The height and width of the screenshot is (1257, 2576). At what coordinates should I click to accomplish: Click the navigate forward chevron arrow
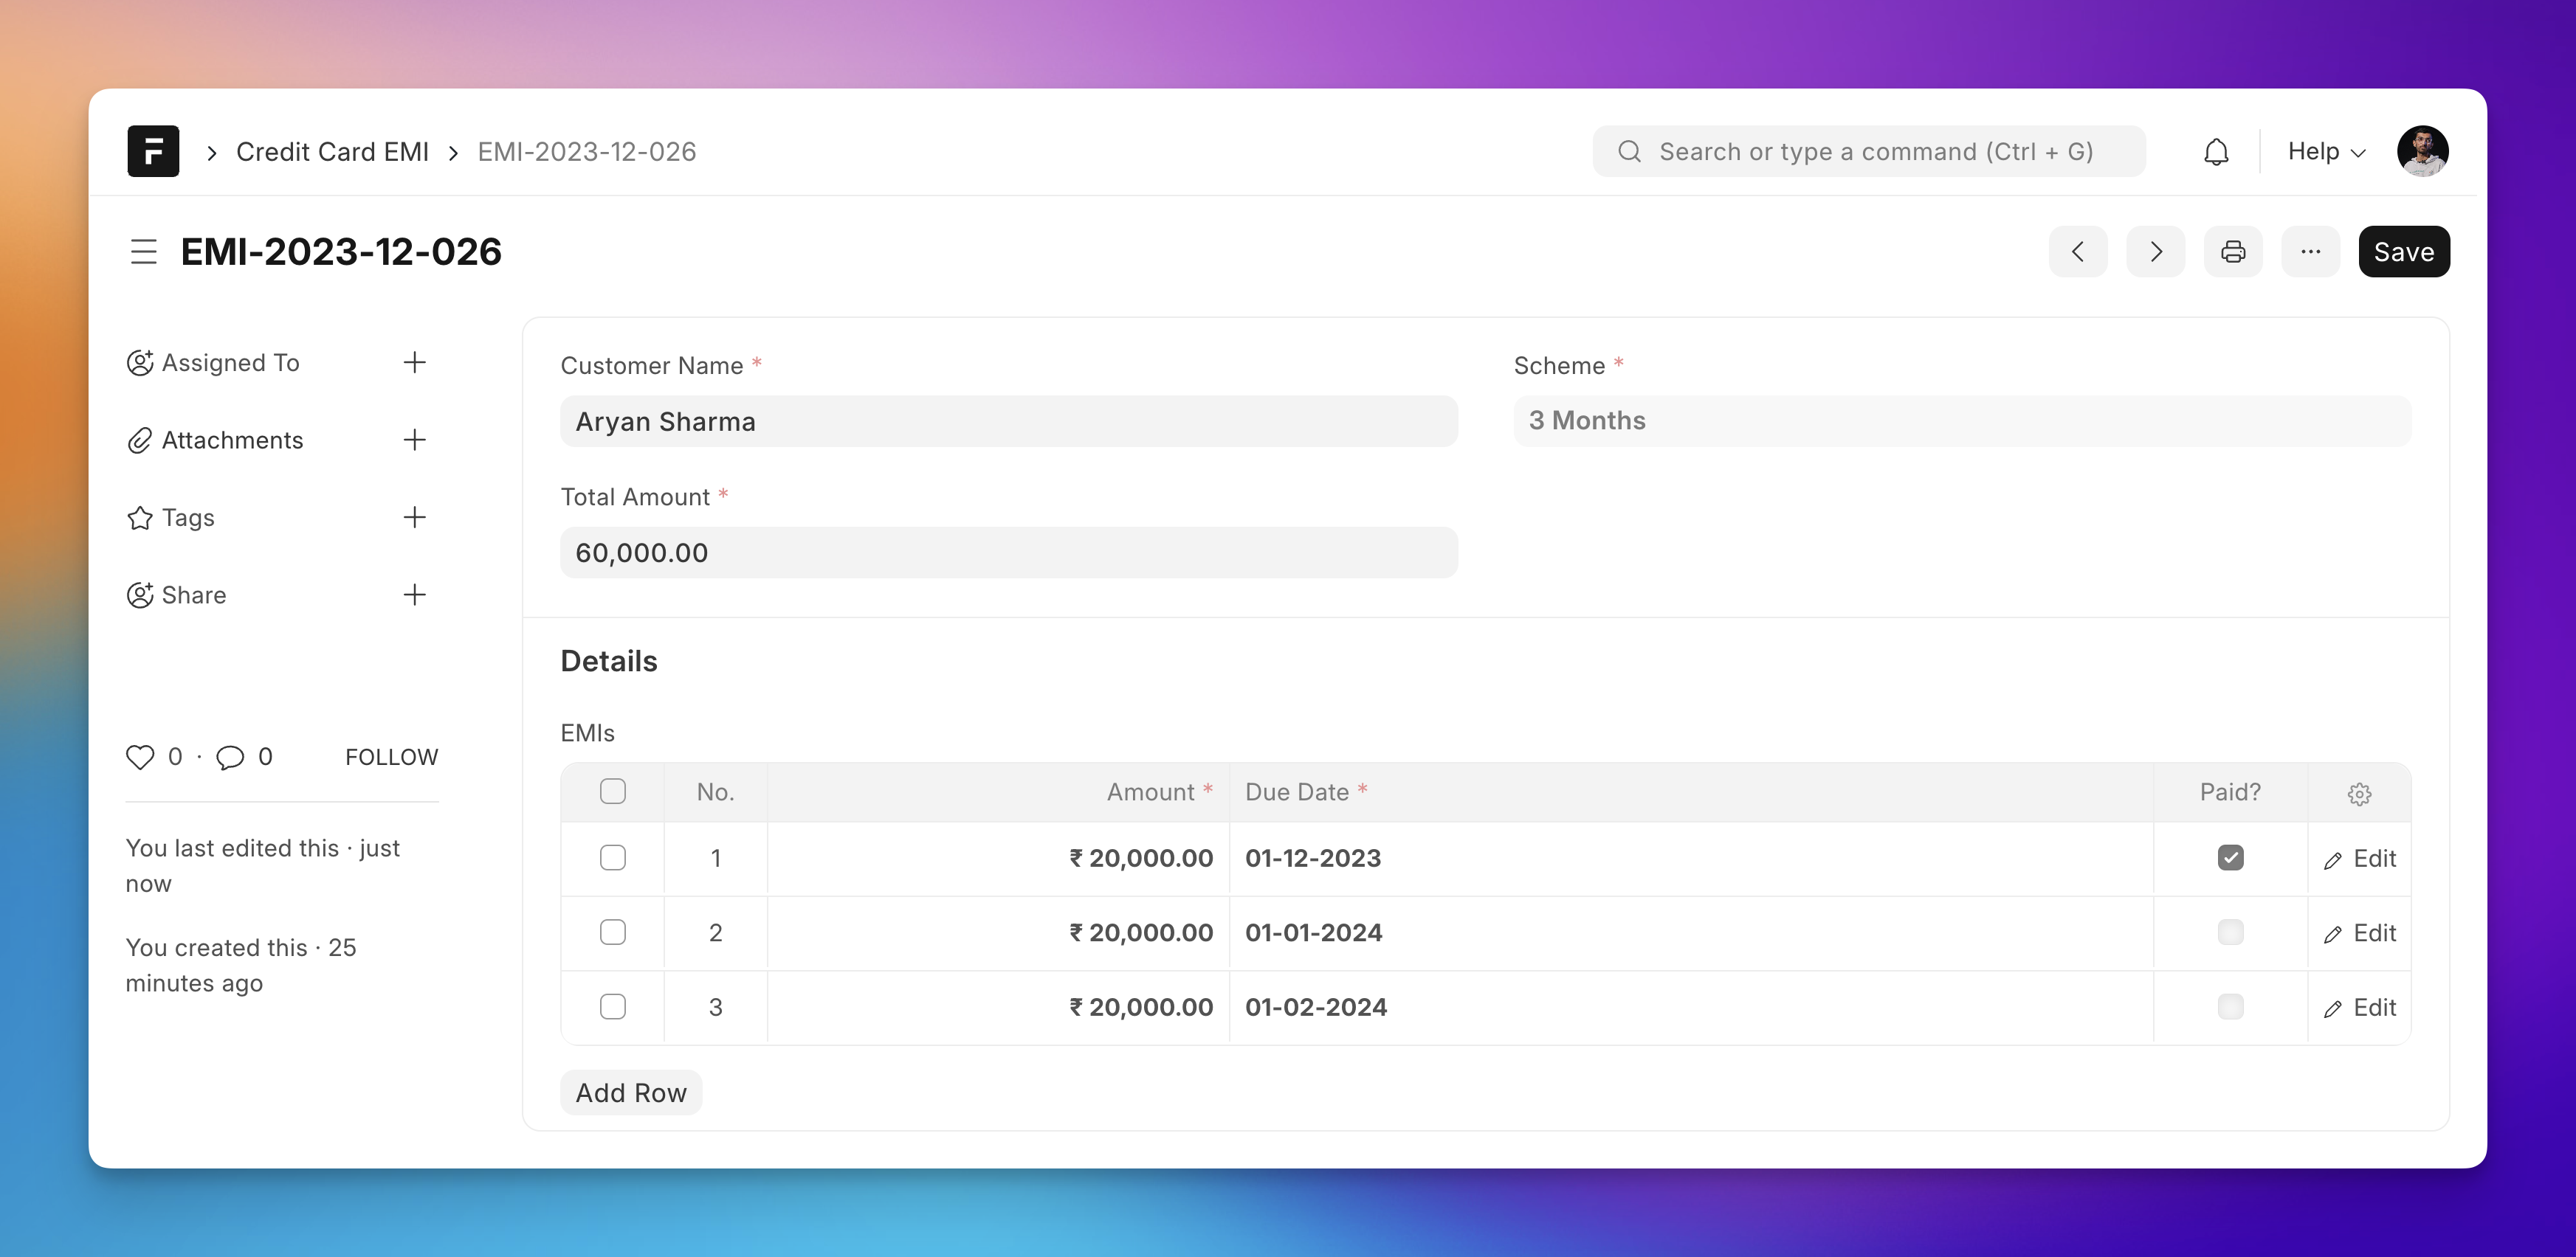pyautogui.click(x=2155, y=251)
